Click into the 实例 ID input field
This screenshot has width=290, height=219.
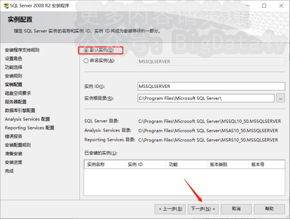click(x=211, y=86)
